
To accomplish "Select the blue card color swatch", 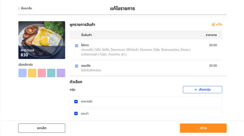I will [x=23, y=73].
